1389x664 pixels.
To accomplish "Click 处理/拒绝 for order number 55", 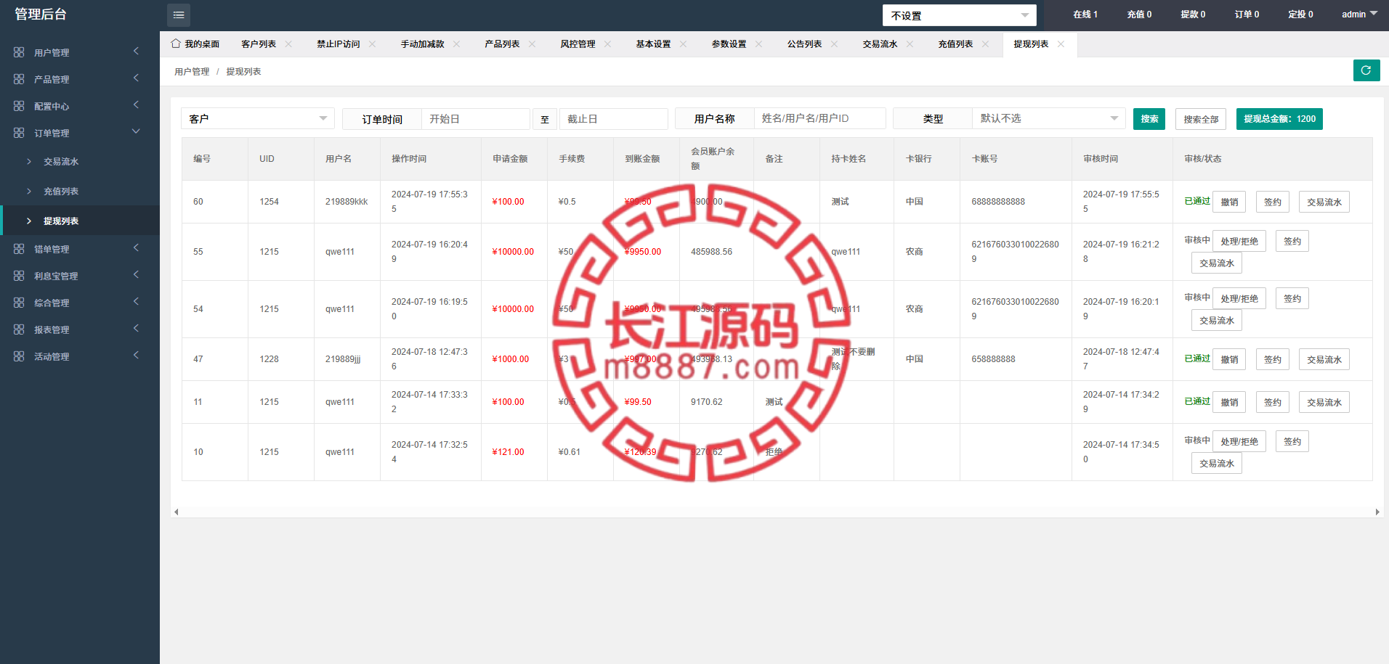I will click(x=1239, y=241).
